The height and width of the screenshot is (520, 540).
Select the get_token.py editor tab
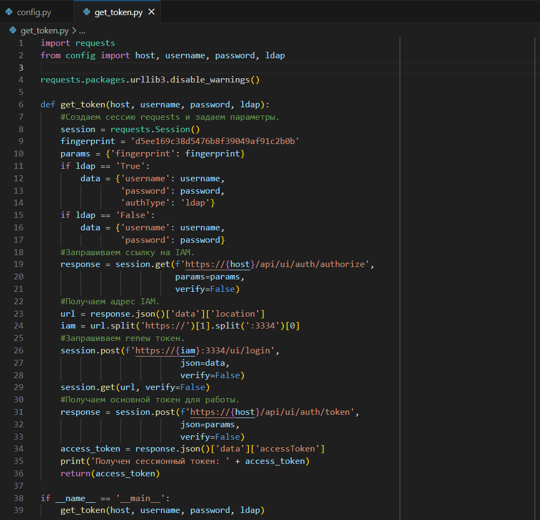tap(118, 12)
